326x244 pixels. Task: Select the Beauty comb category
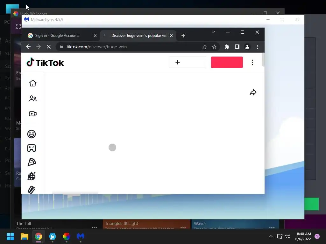32,190
